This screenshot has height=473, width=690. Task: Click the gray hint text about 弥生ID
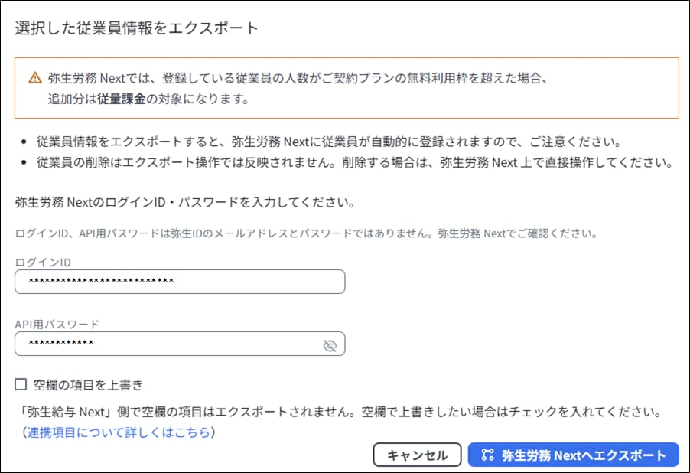point(306,232)
